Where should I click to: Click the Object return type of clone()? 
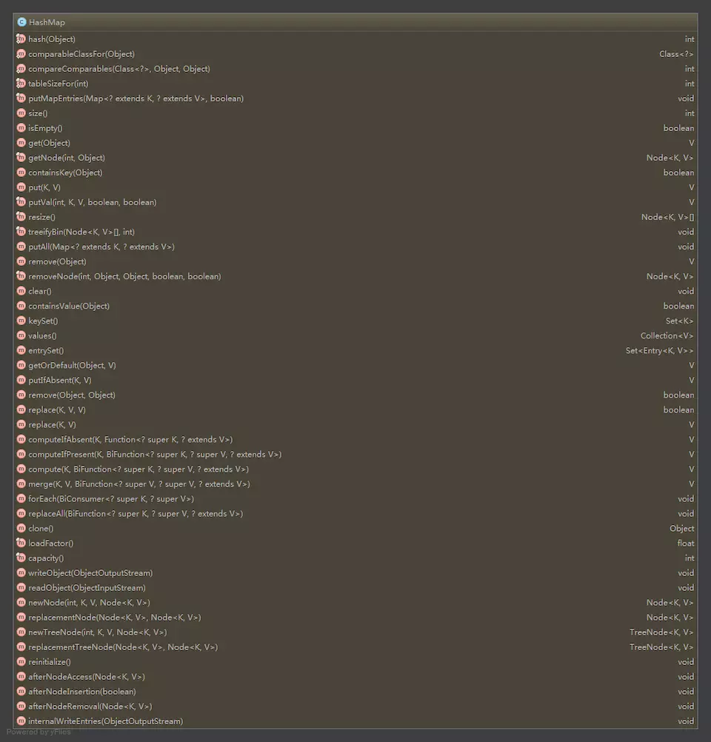[x=682, y=529]
